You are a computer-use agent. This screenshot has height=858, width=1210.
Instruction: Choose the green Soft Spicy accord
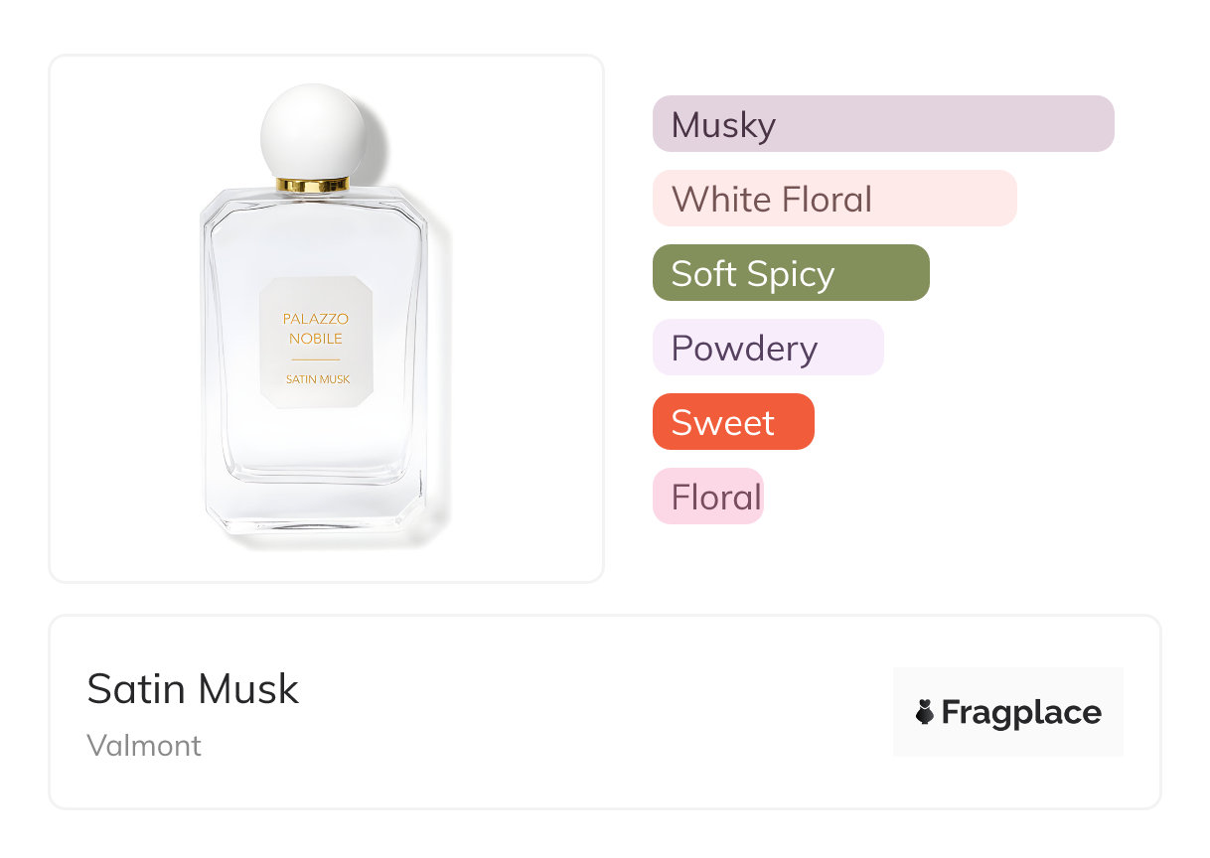tap(791, 273)
